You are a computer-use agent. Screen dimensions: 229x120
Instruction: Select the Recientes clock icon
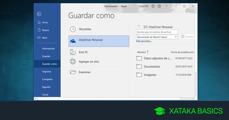73,29
